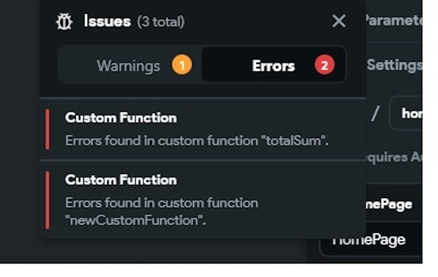Image resolution: width=438 pixels, height=277 pixels.
Task: Click the bug icon beside Issues
Action: pos(65,21)
